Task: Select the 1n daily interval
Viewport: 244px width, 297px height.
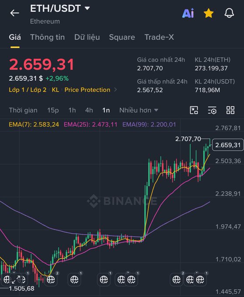Action: tap(106, 110)
